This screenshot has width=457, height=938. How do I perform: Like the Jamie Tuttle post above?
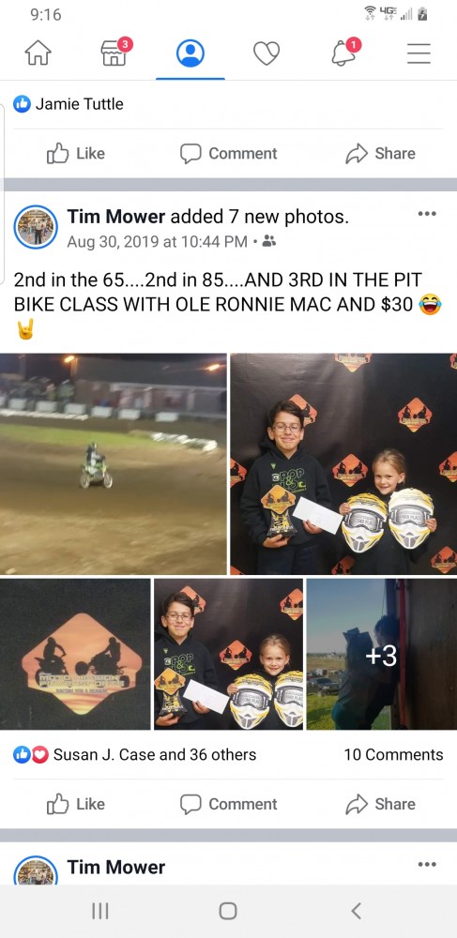[x=76, y=154]
